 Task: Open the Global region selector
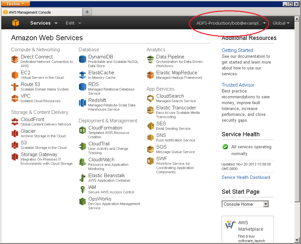pyautogui.click(x=281, y=23)
